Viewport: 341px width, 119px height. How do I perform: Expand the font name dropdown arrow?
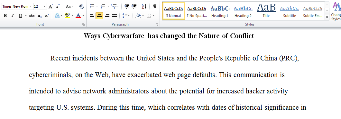coord(31,6)
